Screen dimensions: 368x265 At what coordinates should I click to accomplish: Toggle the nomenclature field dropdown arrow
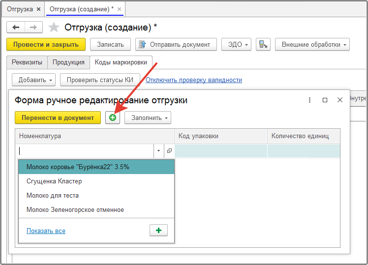click(158, 151)
